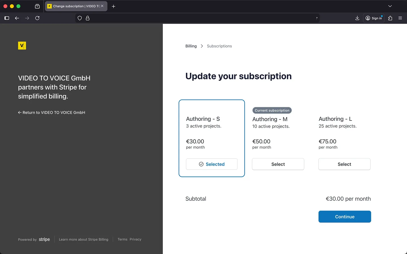The height and width of the screenshot is (254, 407).
Task: Open a new tab with plus button
Action: pyautogui.click(x=114, y=6)
